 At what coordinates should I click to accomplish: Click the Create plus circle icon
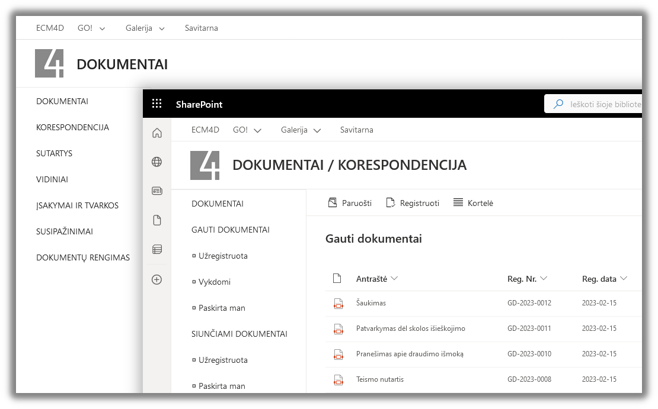(x=157, y=279)
